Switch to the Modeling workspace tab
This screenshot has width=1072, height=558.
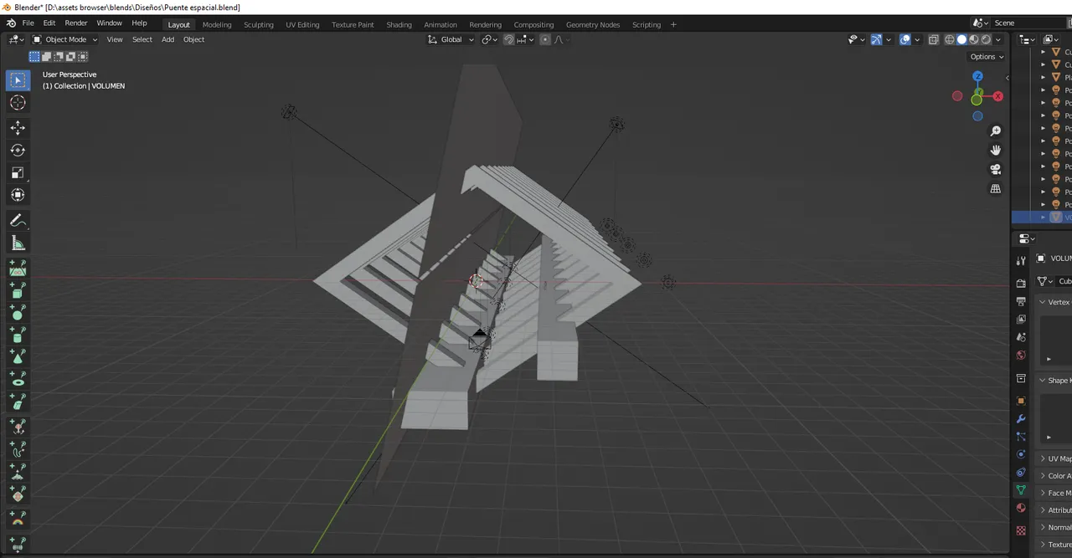pos(217,24)
